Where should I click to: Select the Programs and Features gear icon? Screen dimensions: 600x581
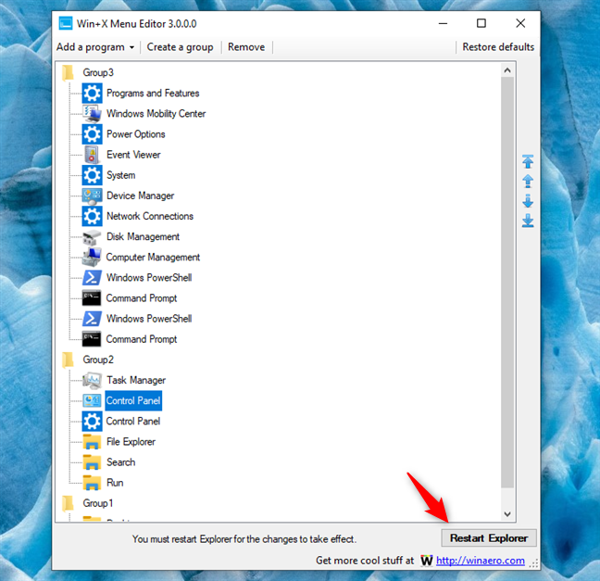[x=92, y=93]
